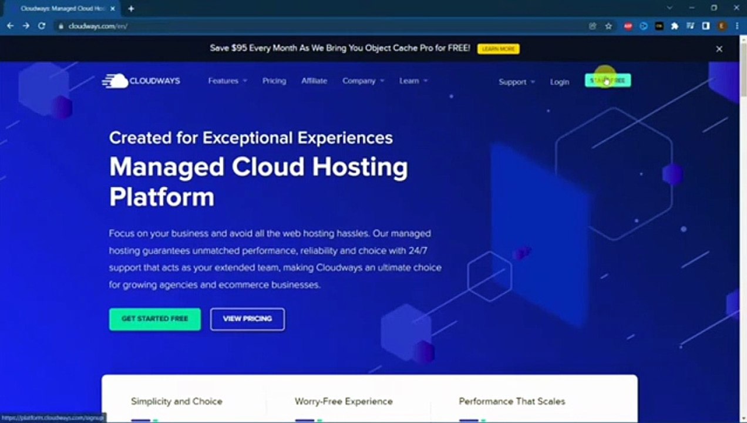Go back to the previous page
The image size is (747, 423).
[10, 26]
